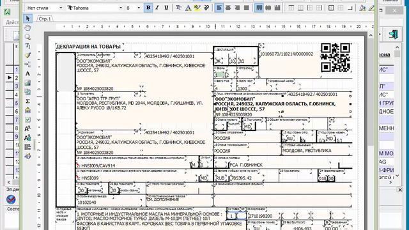The height and width of the screenshot is (230, 409).
Task: Choose the magnifier Zoom tool
Action: click(27, 37)
